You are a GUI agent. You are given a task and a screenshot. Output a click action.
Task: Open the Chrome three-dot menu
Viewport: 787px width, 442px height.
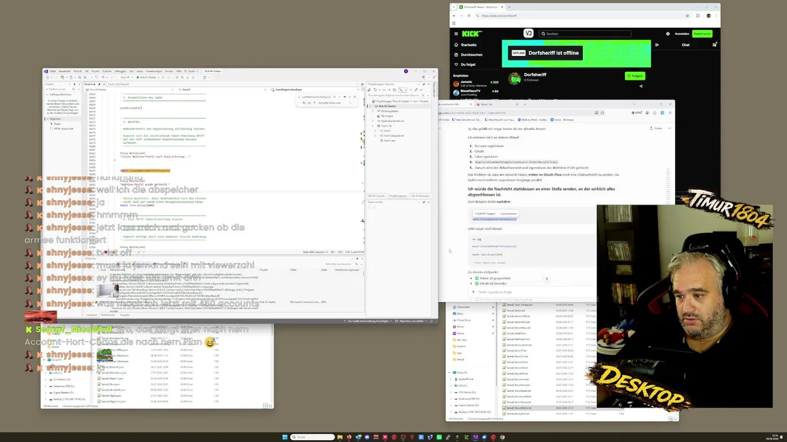point(716,15)
